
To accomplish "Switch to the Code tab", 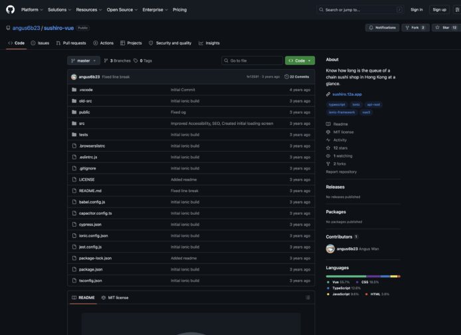I will [17, 43].
